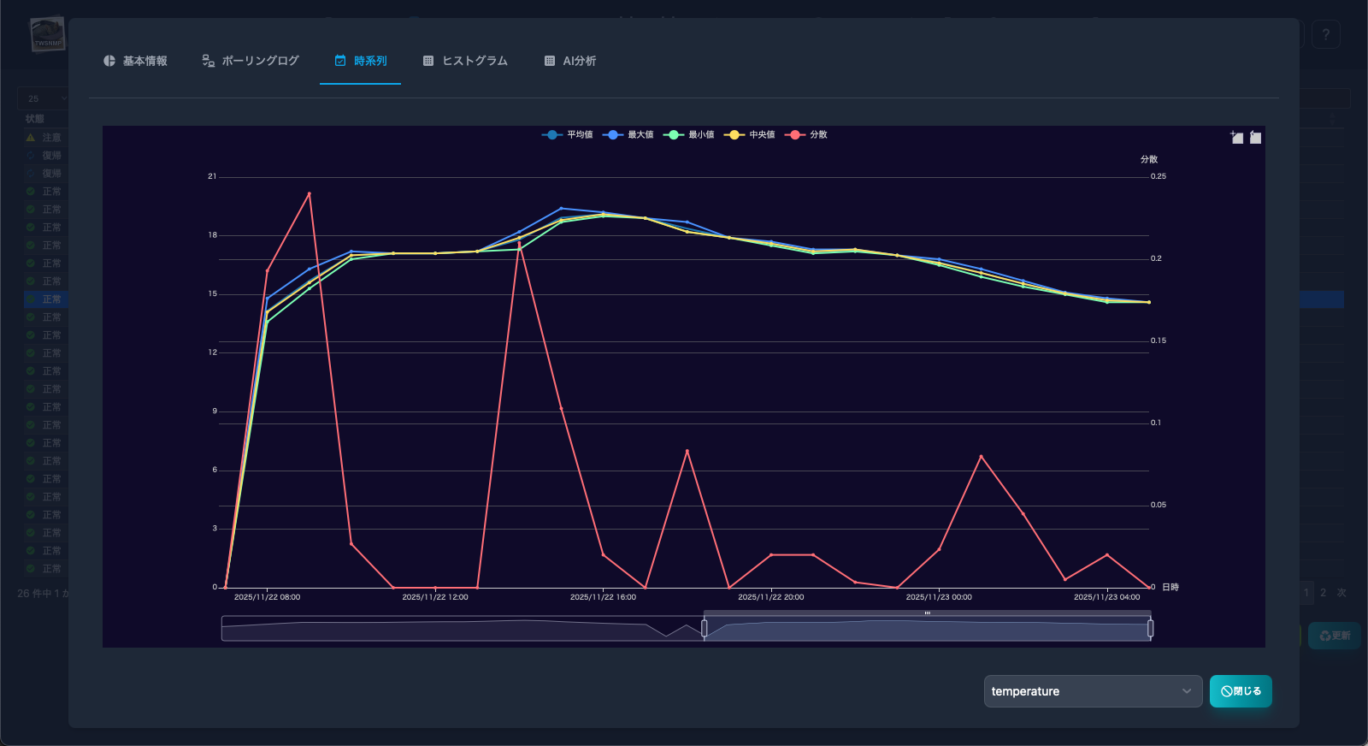
Task: Click the right handle of the time range slider
Action: point(1150,629)
